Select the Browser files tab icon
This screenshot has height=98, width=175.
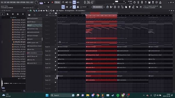(7, 14)
